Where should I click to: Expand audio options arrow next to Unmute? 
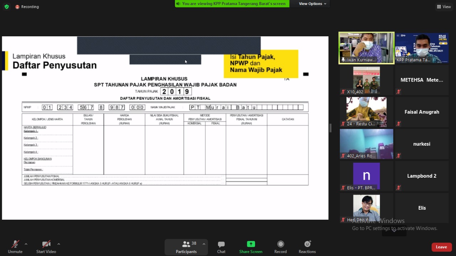[x=26, y=244]
